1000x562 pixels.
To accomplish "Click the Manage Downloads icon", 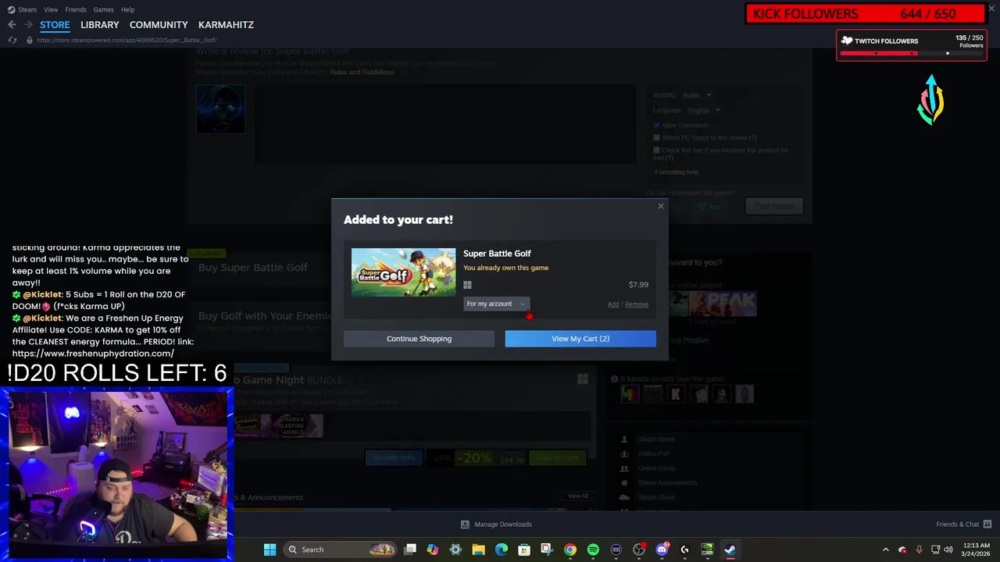I will point(465,525).
